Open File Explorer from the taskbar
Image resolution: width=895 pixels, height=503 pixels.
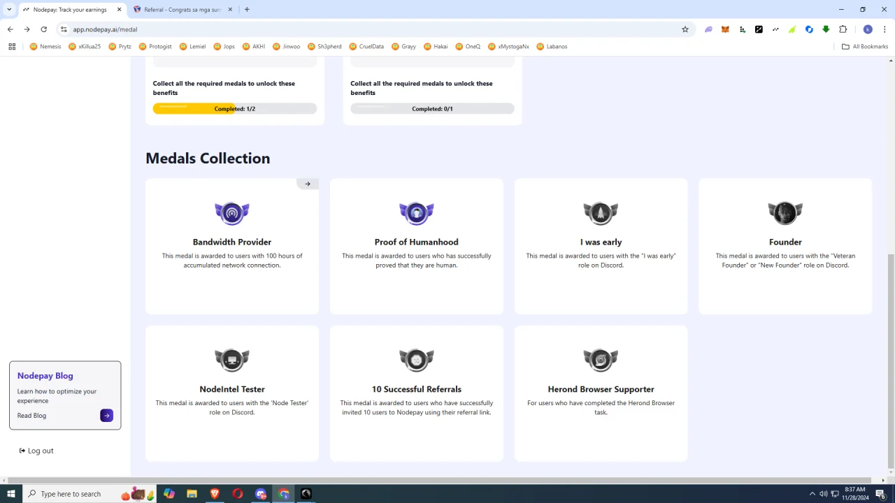click(192, 494)
